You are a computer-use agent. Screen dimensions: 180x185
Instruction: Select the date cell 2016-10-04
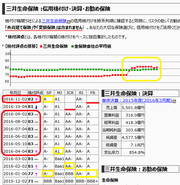pos(15,107)
